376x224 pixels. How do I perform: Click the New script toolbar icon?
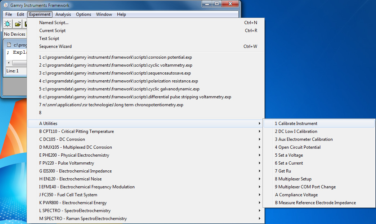[x=8, y=24]
